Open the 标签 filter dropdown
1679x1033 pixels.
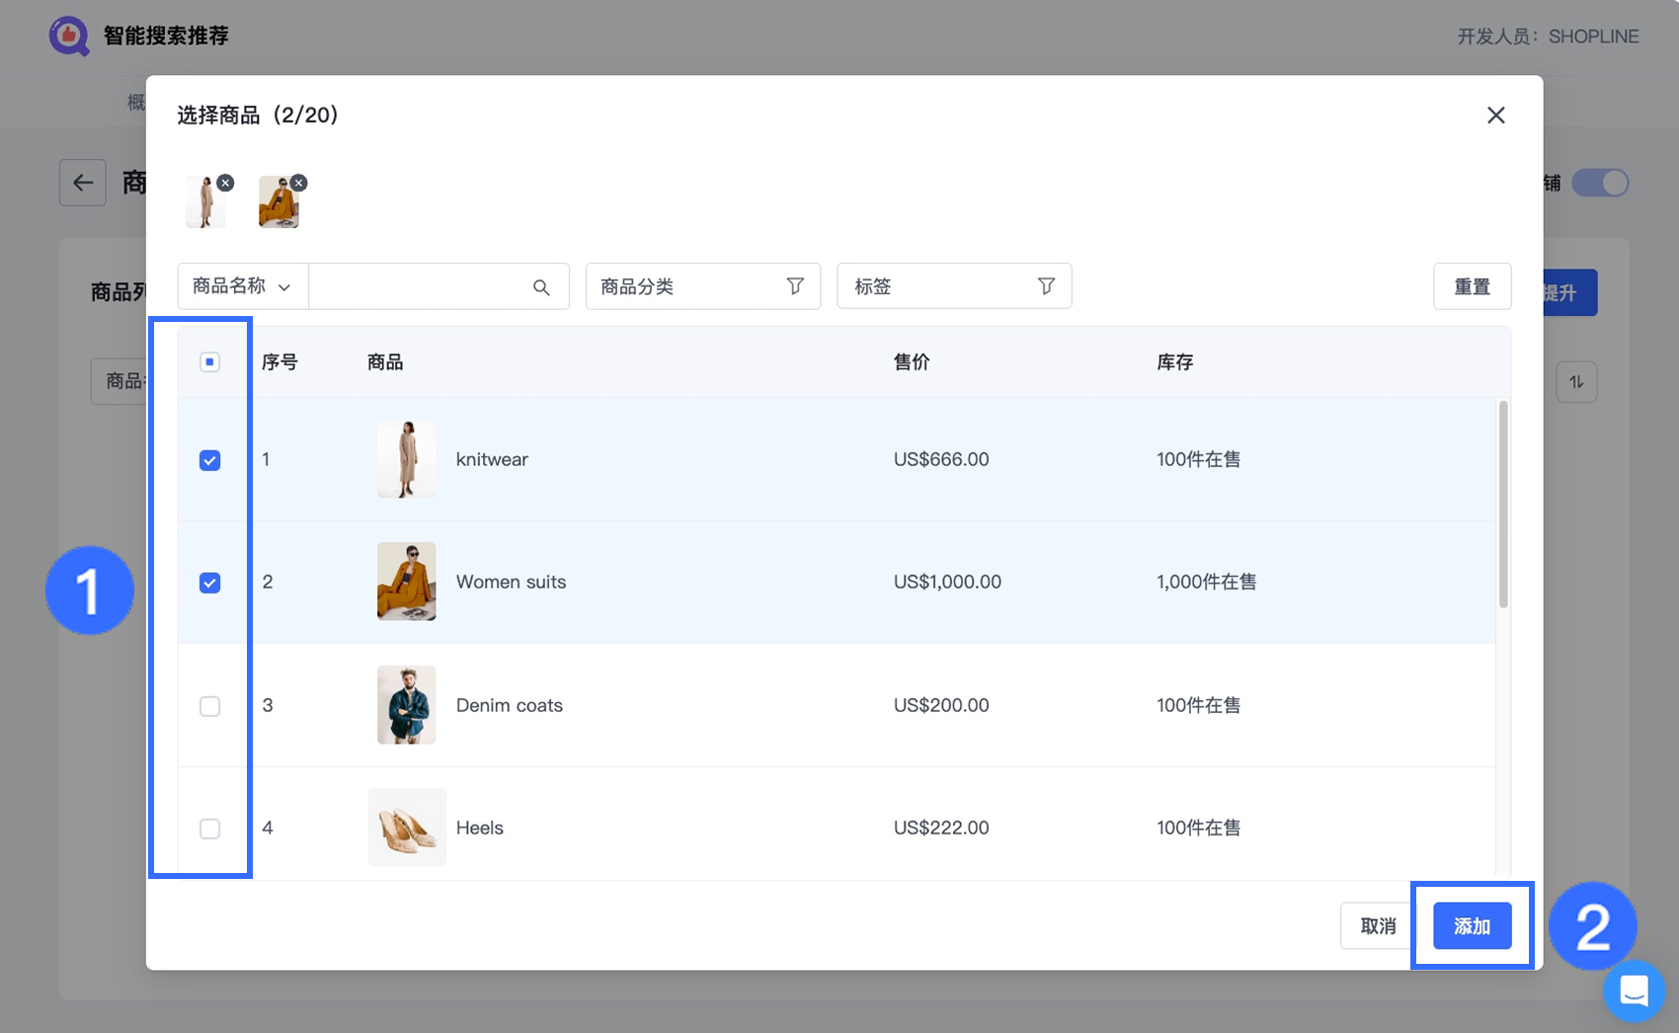954,286
